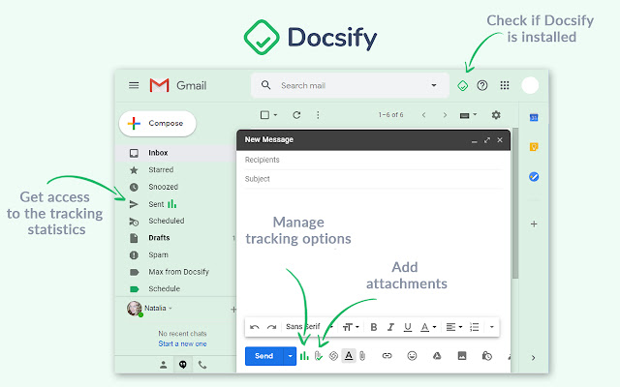Open the more options three-dot menu
Viewport: 620px width, 387px height.
[x=318, y=115]
